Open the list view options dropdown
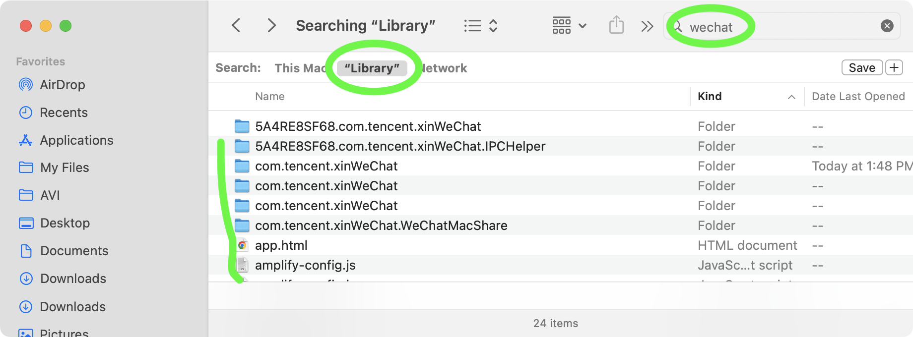The height and width of the screenshot is (337, 913). (x=480, y=26)
